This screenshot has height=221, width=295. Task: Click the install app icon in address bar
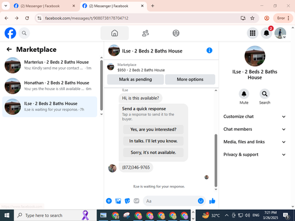(243, 18)
